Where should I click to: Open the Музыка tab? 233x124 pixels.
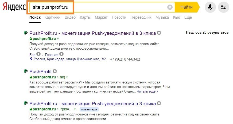tap(162, 17)
